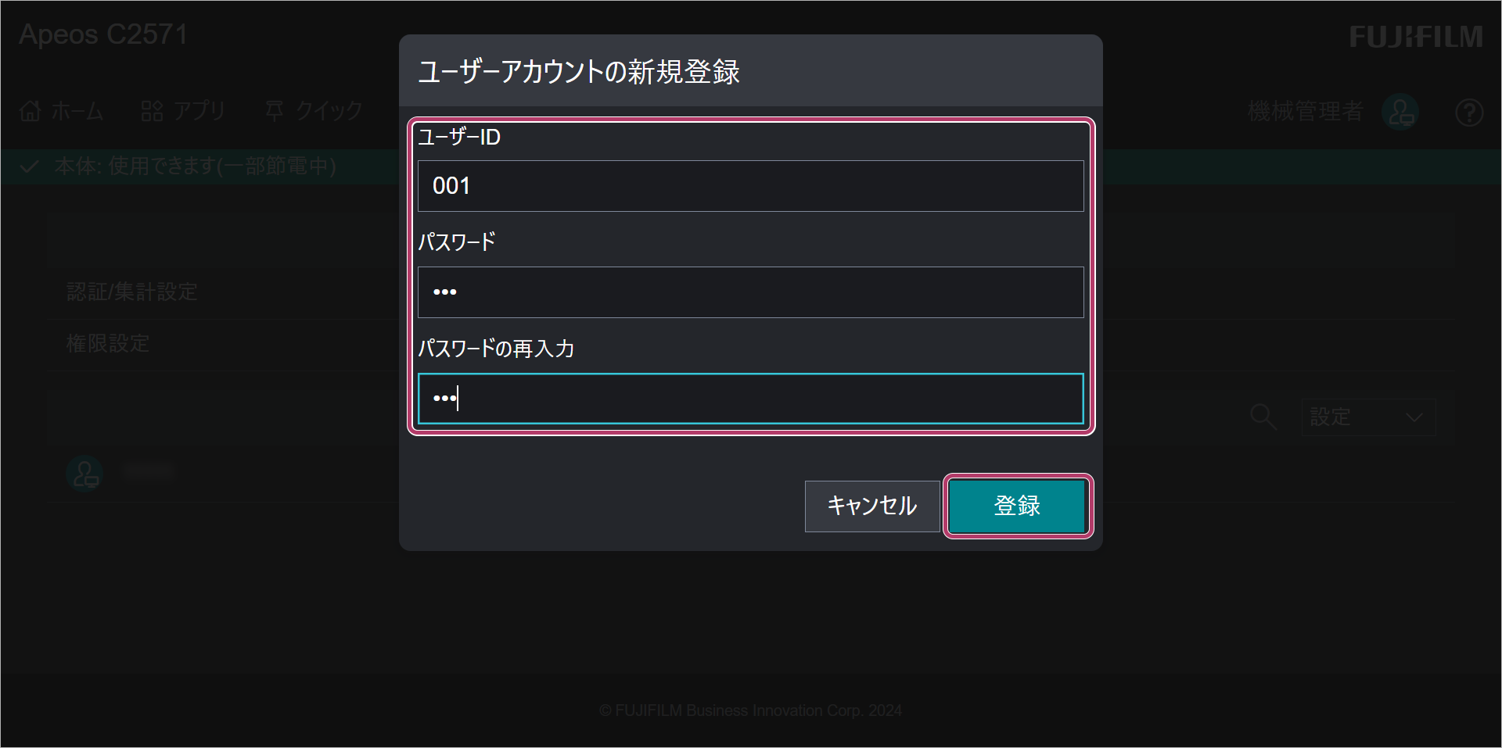1502x748 pixels.
Task: Select 認証/集計設定 breadcrumb row
Action: coord(131,292)
